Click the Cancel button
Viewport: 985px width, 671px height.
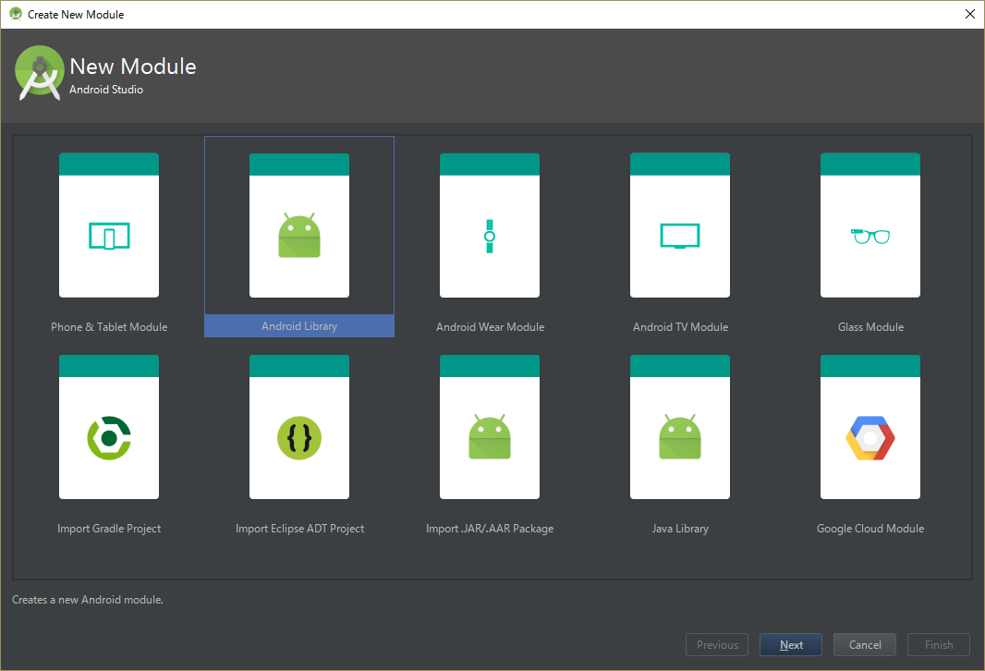tap(864, 644)
